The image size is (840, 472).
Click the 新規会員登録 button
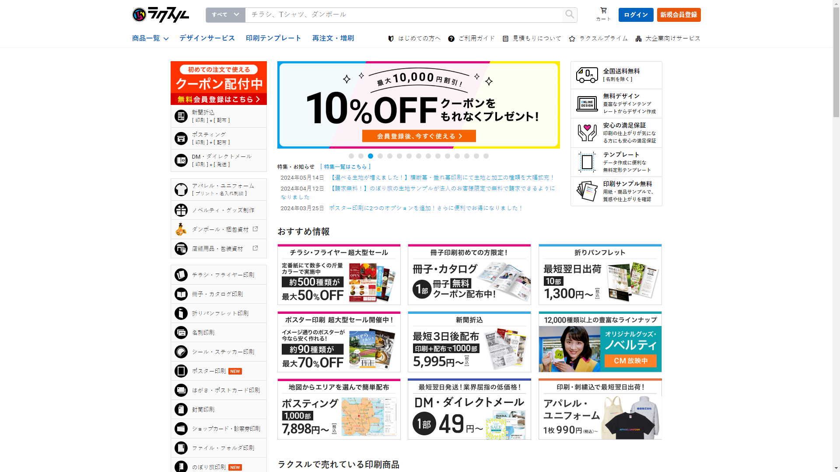679,15
